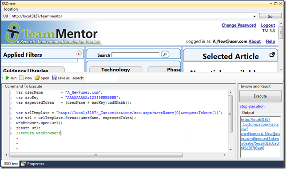Click the 'var urlTemplate' code line
The width and height of the screenshot is (286, 169).
point(119,113)
